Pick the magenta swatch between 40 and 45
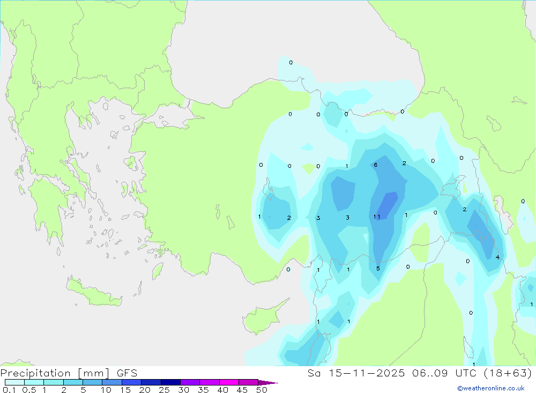The image size is (536, 393). [x=229, y=382]
